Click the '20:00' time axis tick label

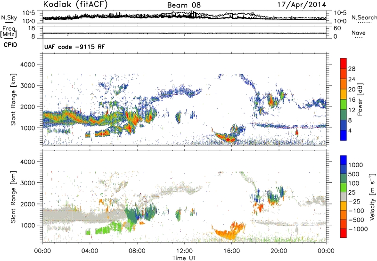point(279,251)
